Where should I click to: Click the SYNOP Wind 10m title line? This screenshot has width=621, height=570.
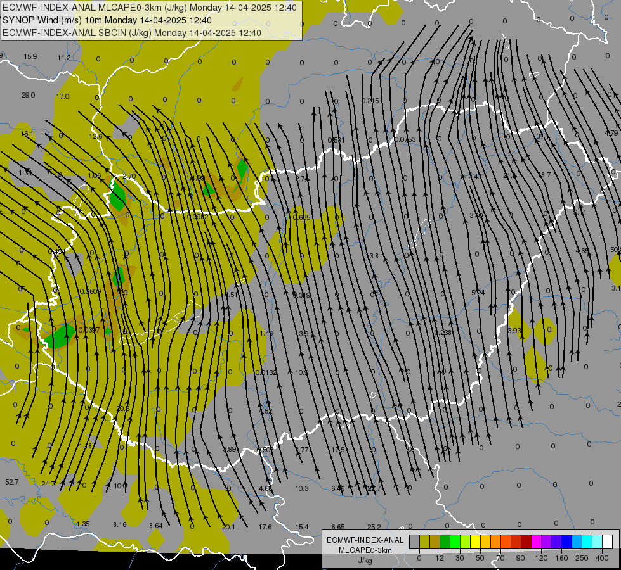107,20
